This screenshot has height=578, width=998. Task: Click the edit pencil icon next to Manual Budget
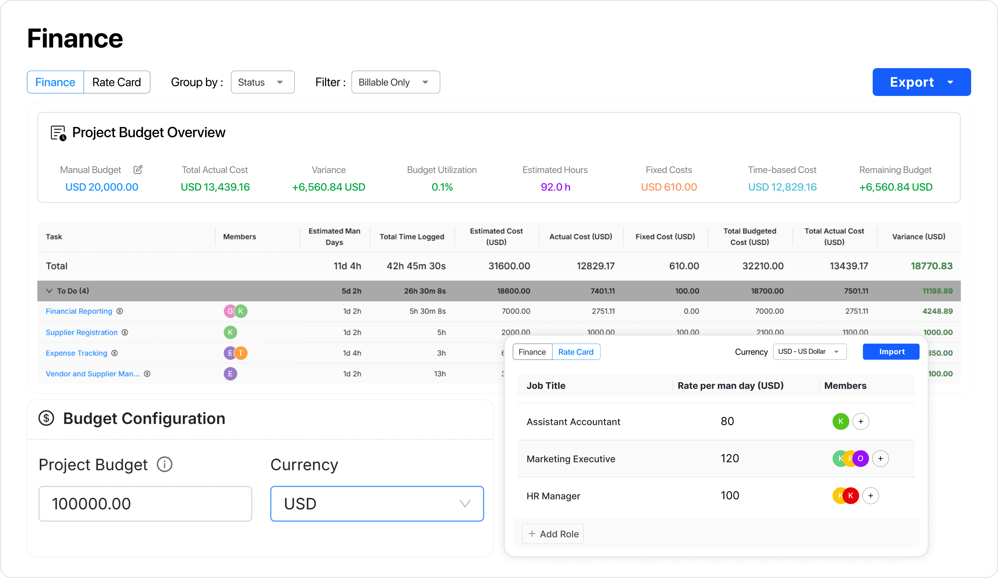coord(138,169)
